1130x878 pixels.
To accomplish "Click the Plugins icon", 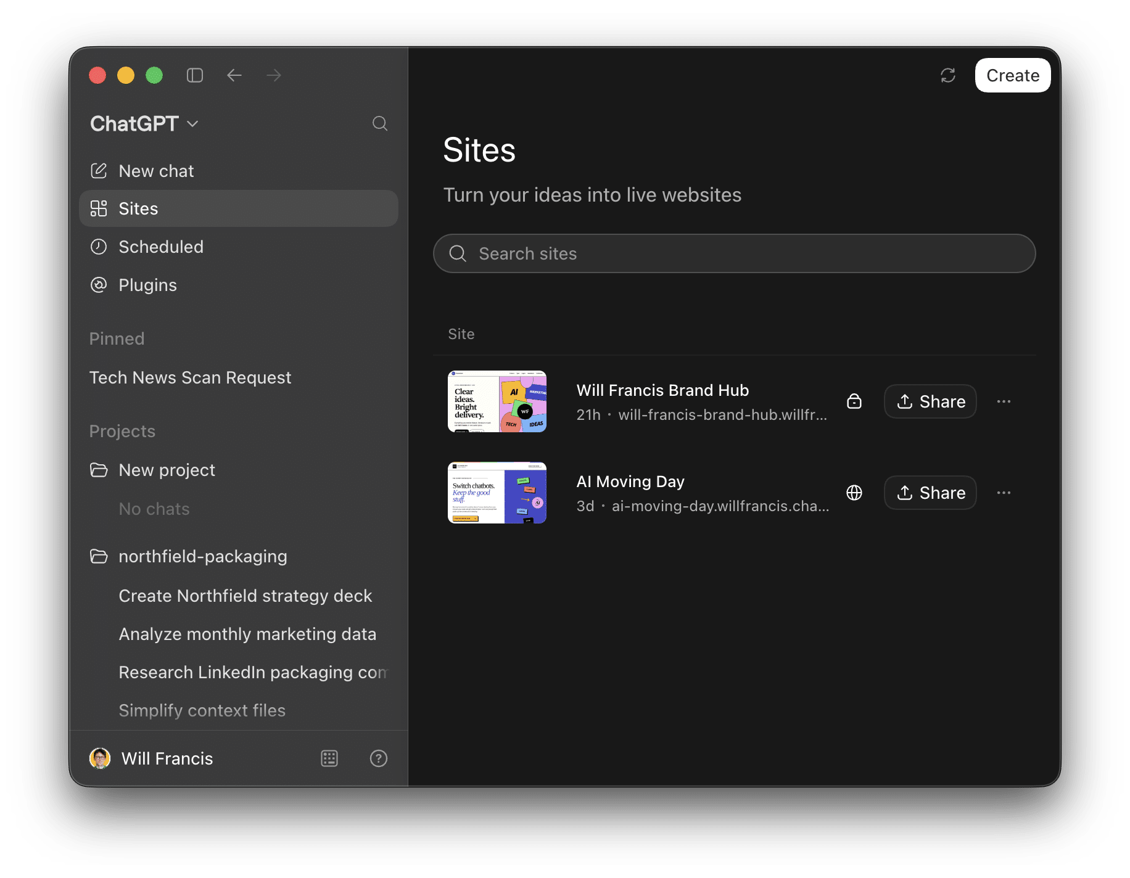I will [x=99, y=285].
